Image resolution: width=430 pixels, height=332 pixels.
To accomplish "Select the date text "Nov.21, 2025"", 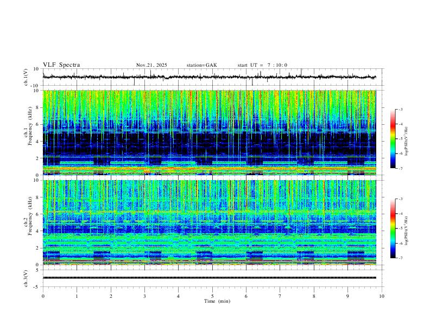I will pyautogui.click(x=151, y=65).
